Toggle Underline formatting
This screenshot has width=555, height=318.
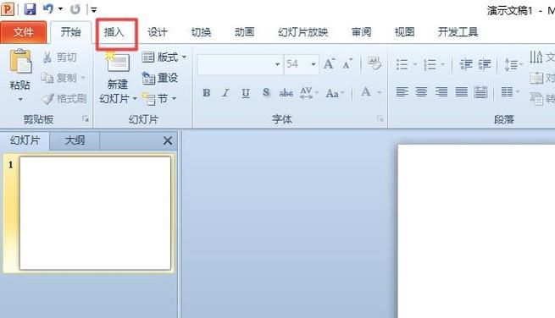coord(246,93)
